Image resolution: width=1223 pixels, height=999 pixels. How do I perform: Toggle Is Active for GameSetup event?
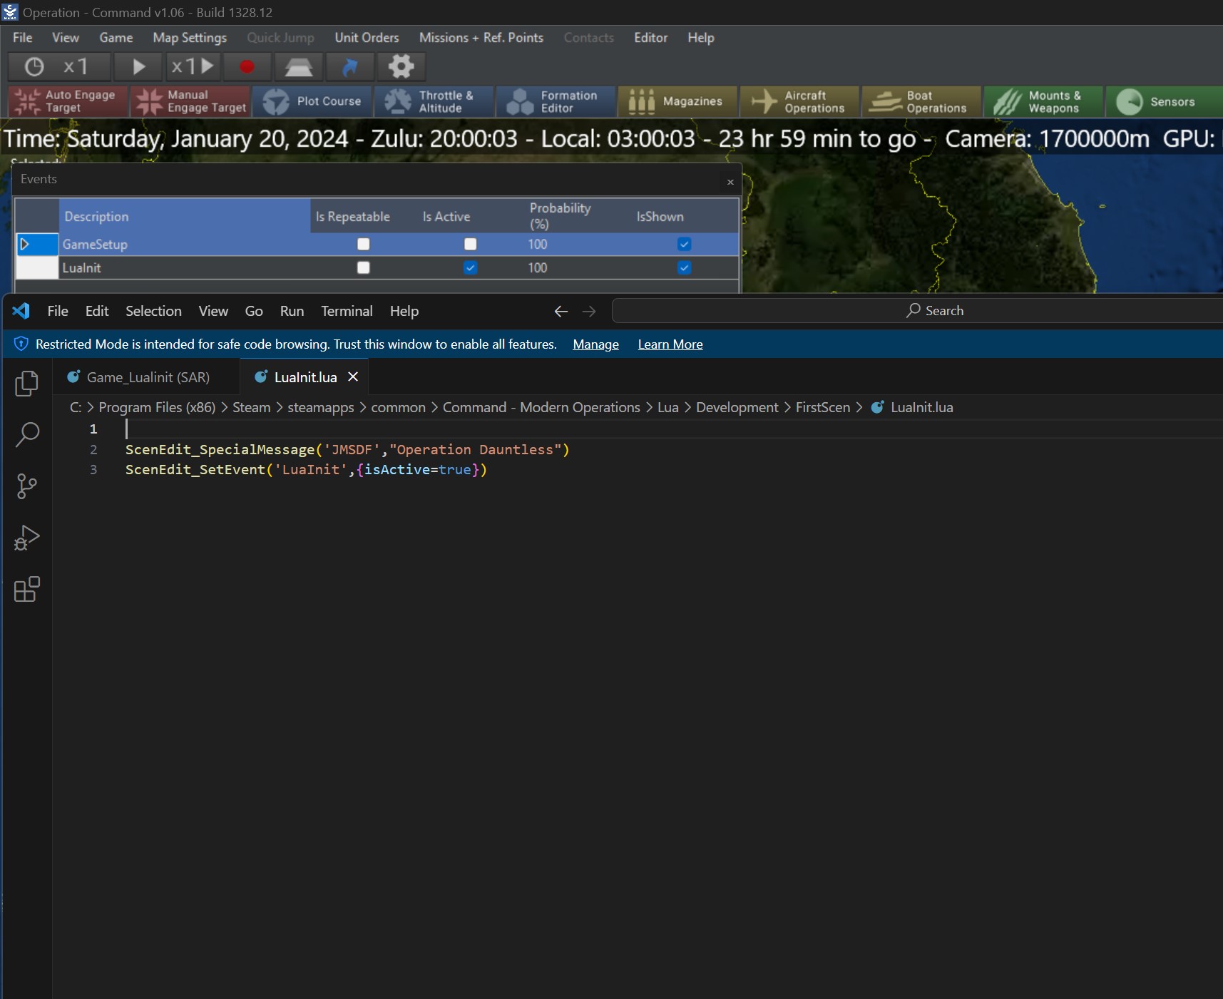[471, 245]
